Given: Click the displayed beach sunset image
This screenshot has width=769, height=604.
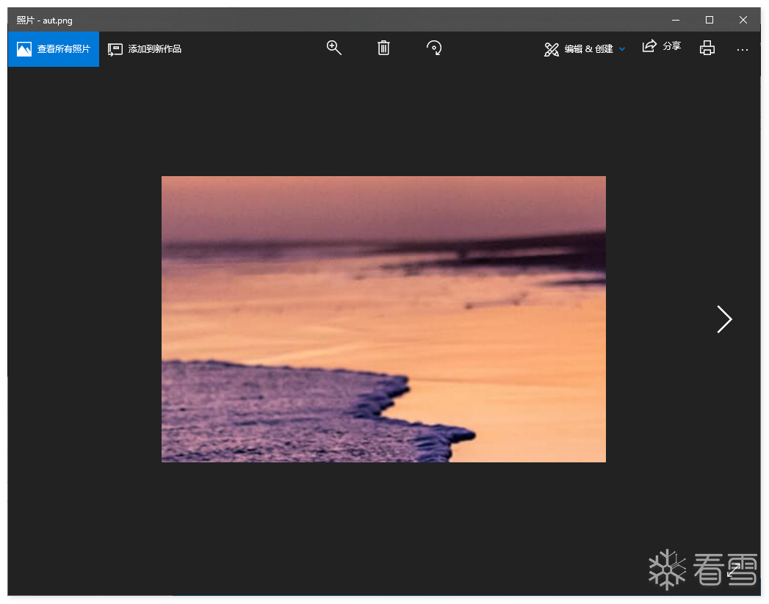Looking at the screenshot, I should 383,319.
